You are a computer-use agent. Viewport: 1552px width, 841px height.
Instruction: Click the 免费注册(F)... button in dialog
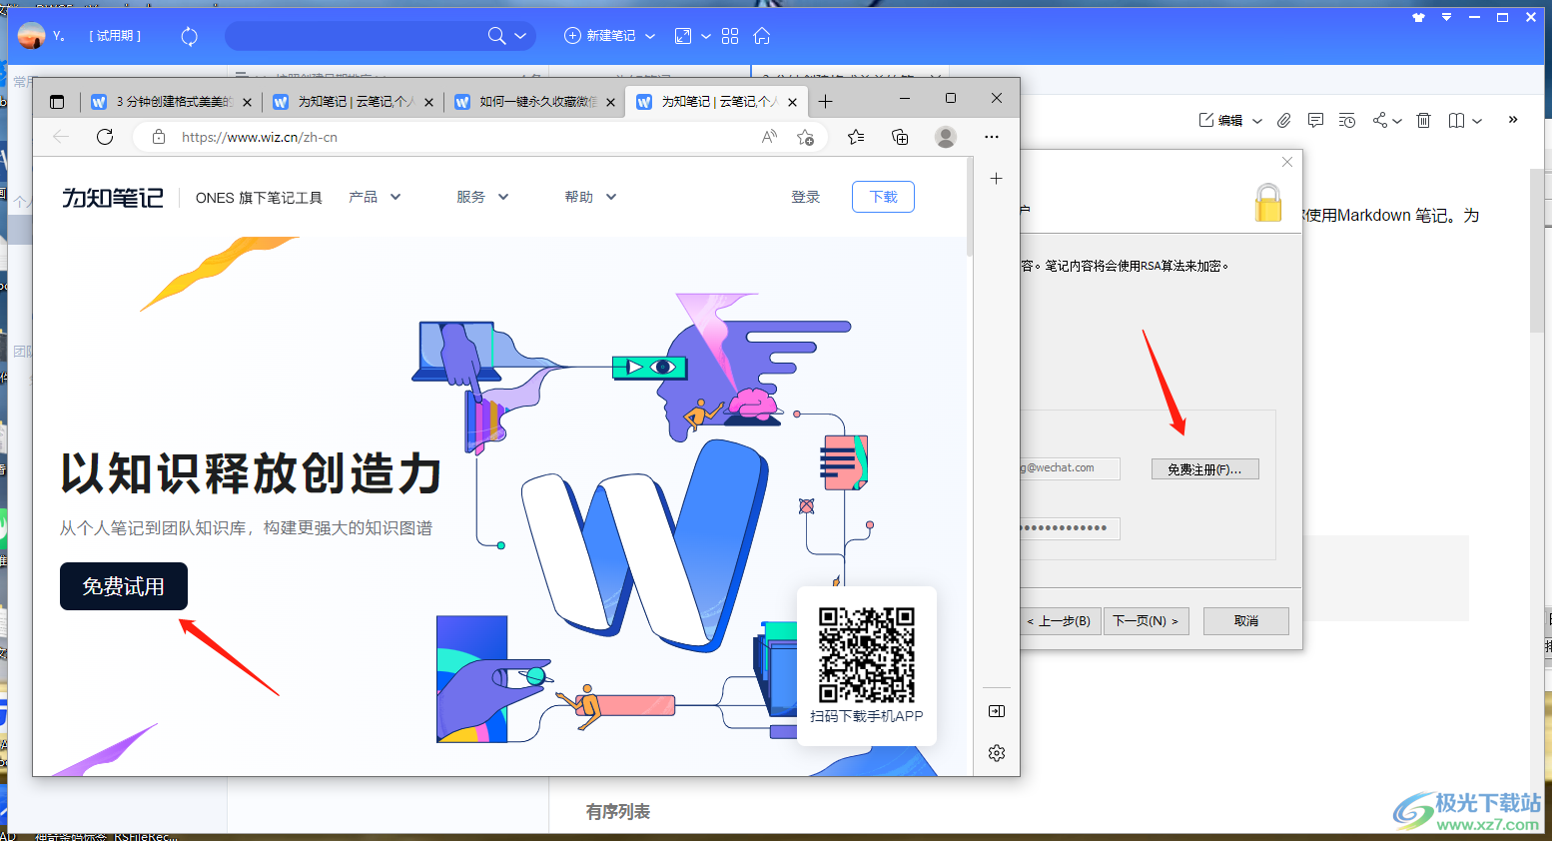click(x=1204, y=468)
